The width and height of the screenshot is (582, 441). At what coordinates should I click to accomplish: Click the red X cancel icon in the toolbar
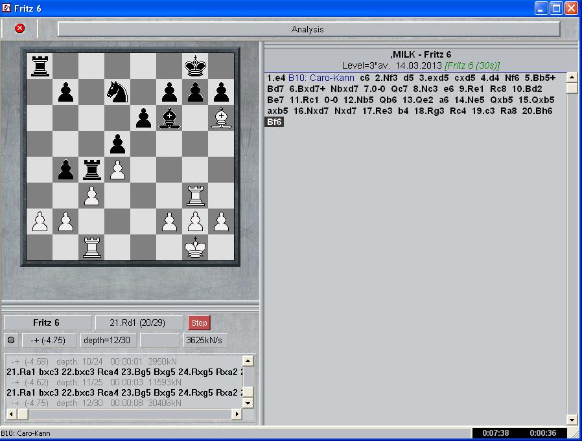click(19, 28)
